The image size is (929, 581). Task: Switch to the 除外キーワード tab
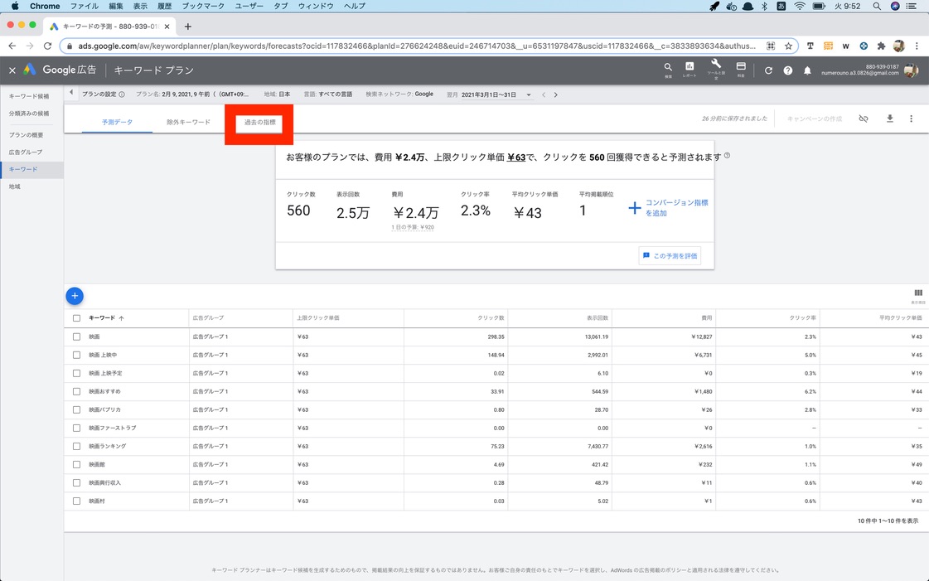point(188,122)
